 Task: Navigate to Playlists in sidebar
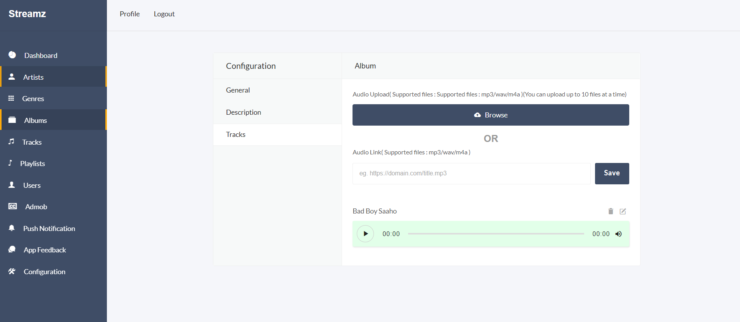click(x=32, y=164)
